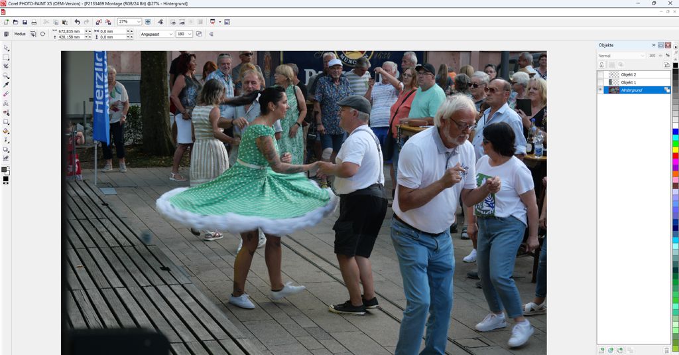
Task: Select the Eraser tool
Action: click(x=6, y=94)
